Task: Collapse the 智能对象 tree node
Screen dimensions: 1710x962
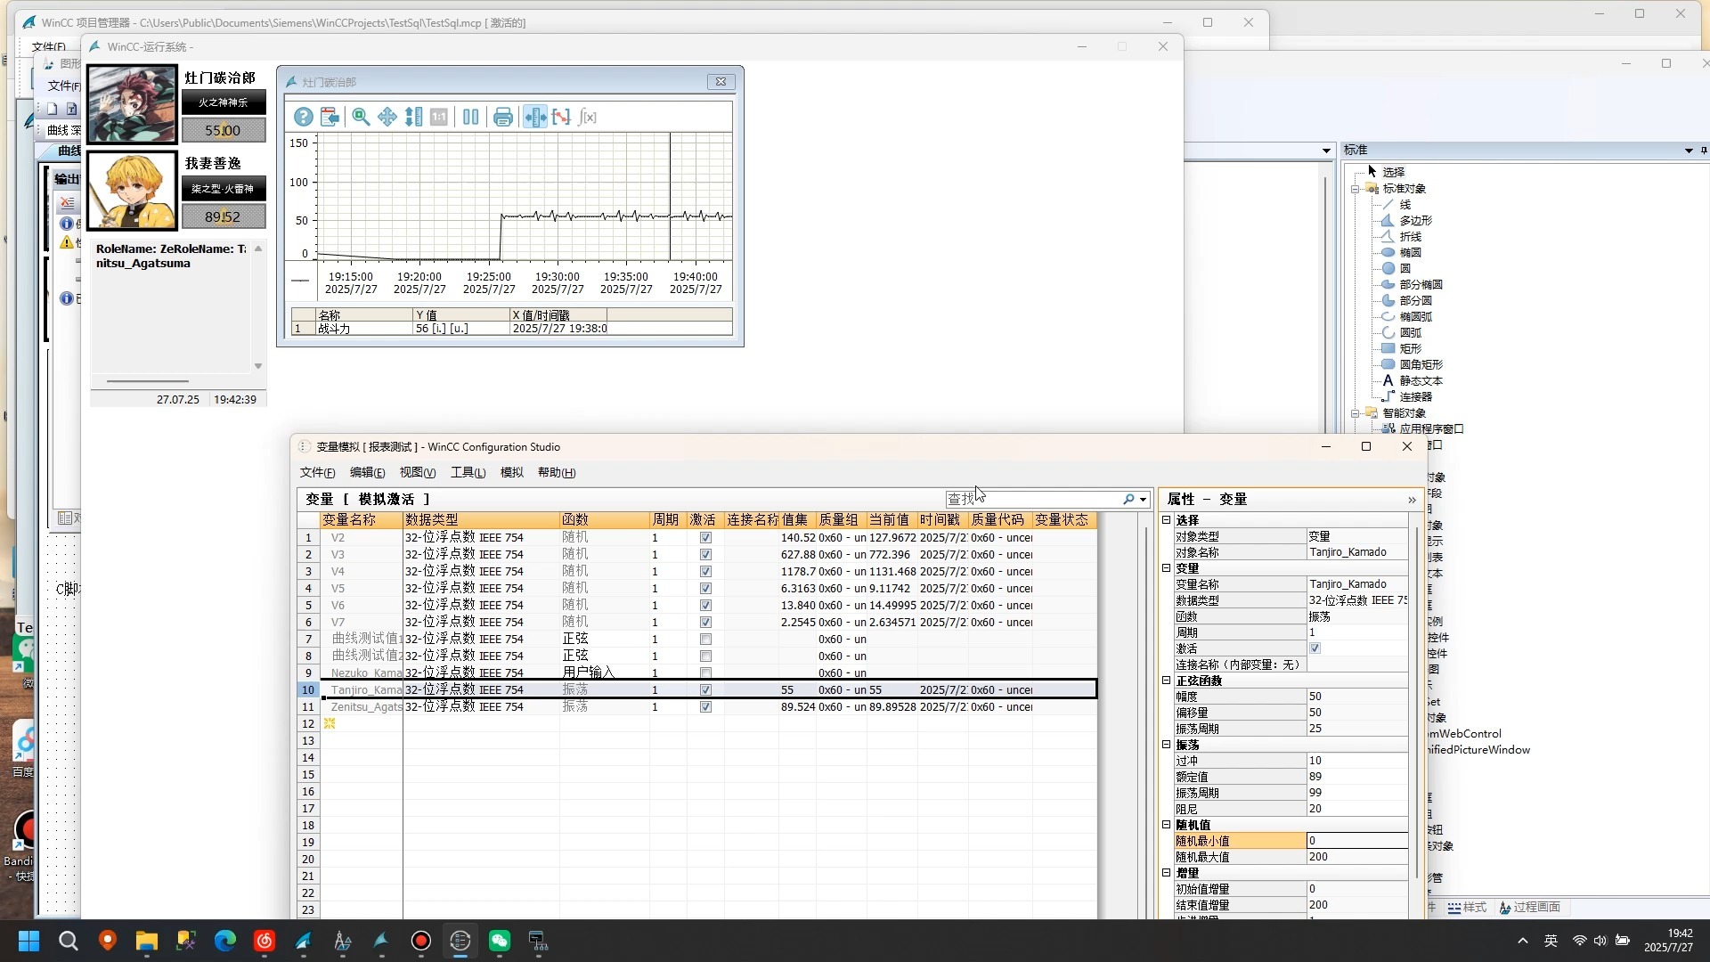Action: coord(1356,413)
